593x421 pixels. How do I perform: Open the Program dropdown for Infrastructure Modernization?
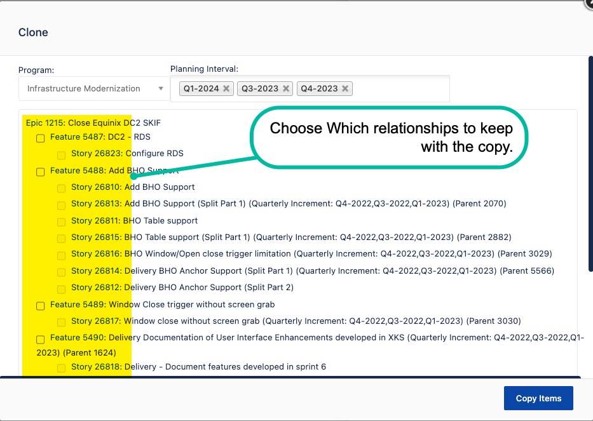pos(94,88)
